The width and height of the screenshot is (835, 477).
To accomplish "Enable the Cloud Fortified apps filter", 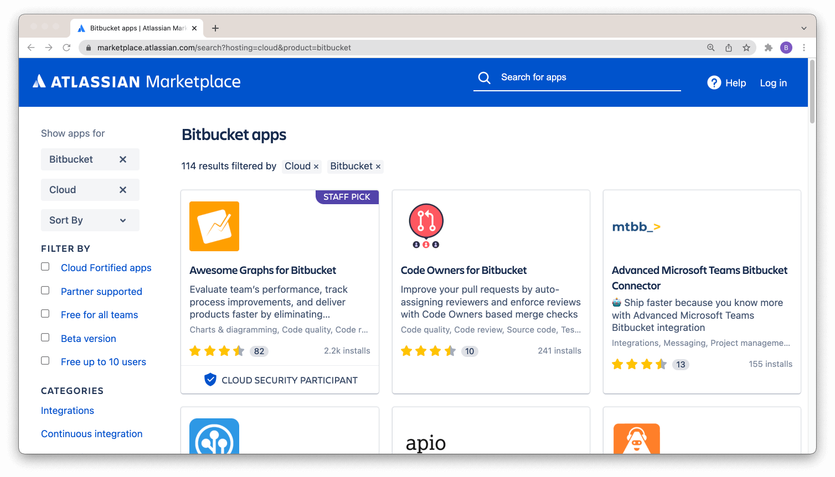I will pos(45,266).
